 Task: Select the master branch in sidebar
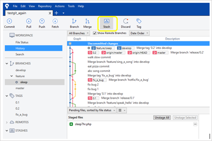point(20,88)
